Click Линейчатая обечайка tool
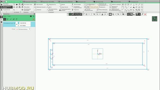This screenshot has height=90, width=160. click(x=26, y=10)
